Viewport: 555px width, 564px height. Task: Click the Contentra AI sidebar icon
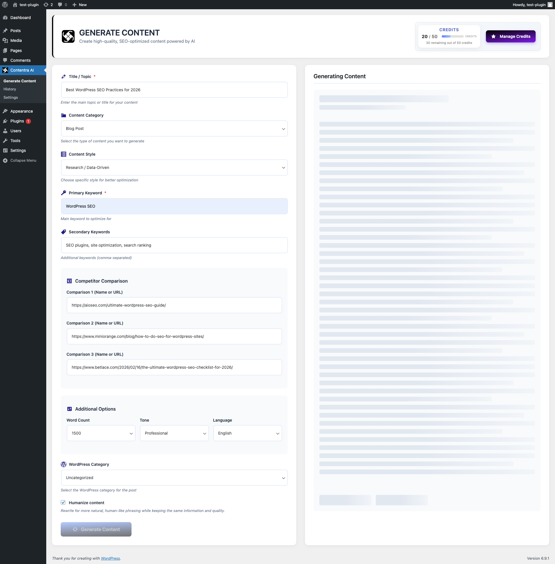(x=5, y=70)
